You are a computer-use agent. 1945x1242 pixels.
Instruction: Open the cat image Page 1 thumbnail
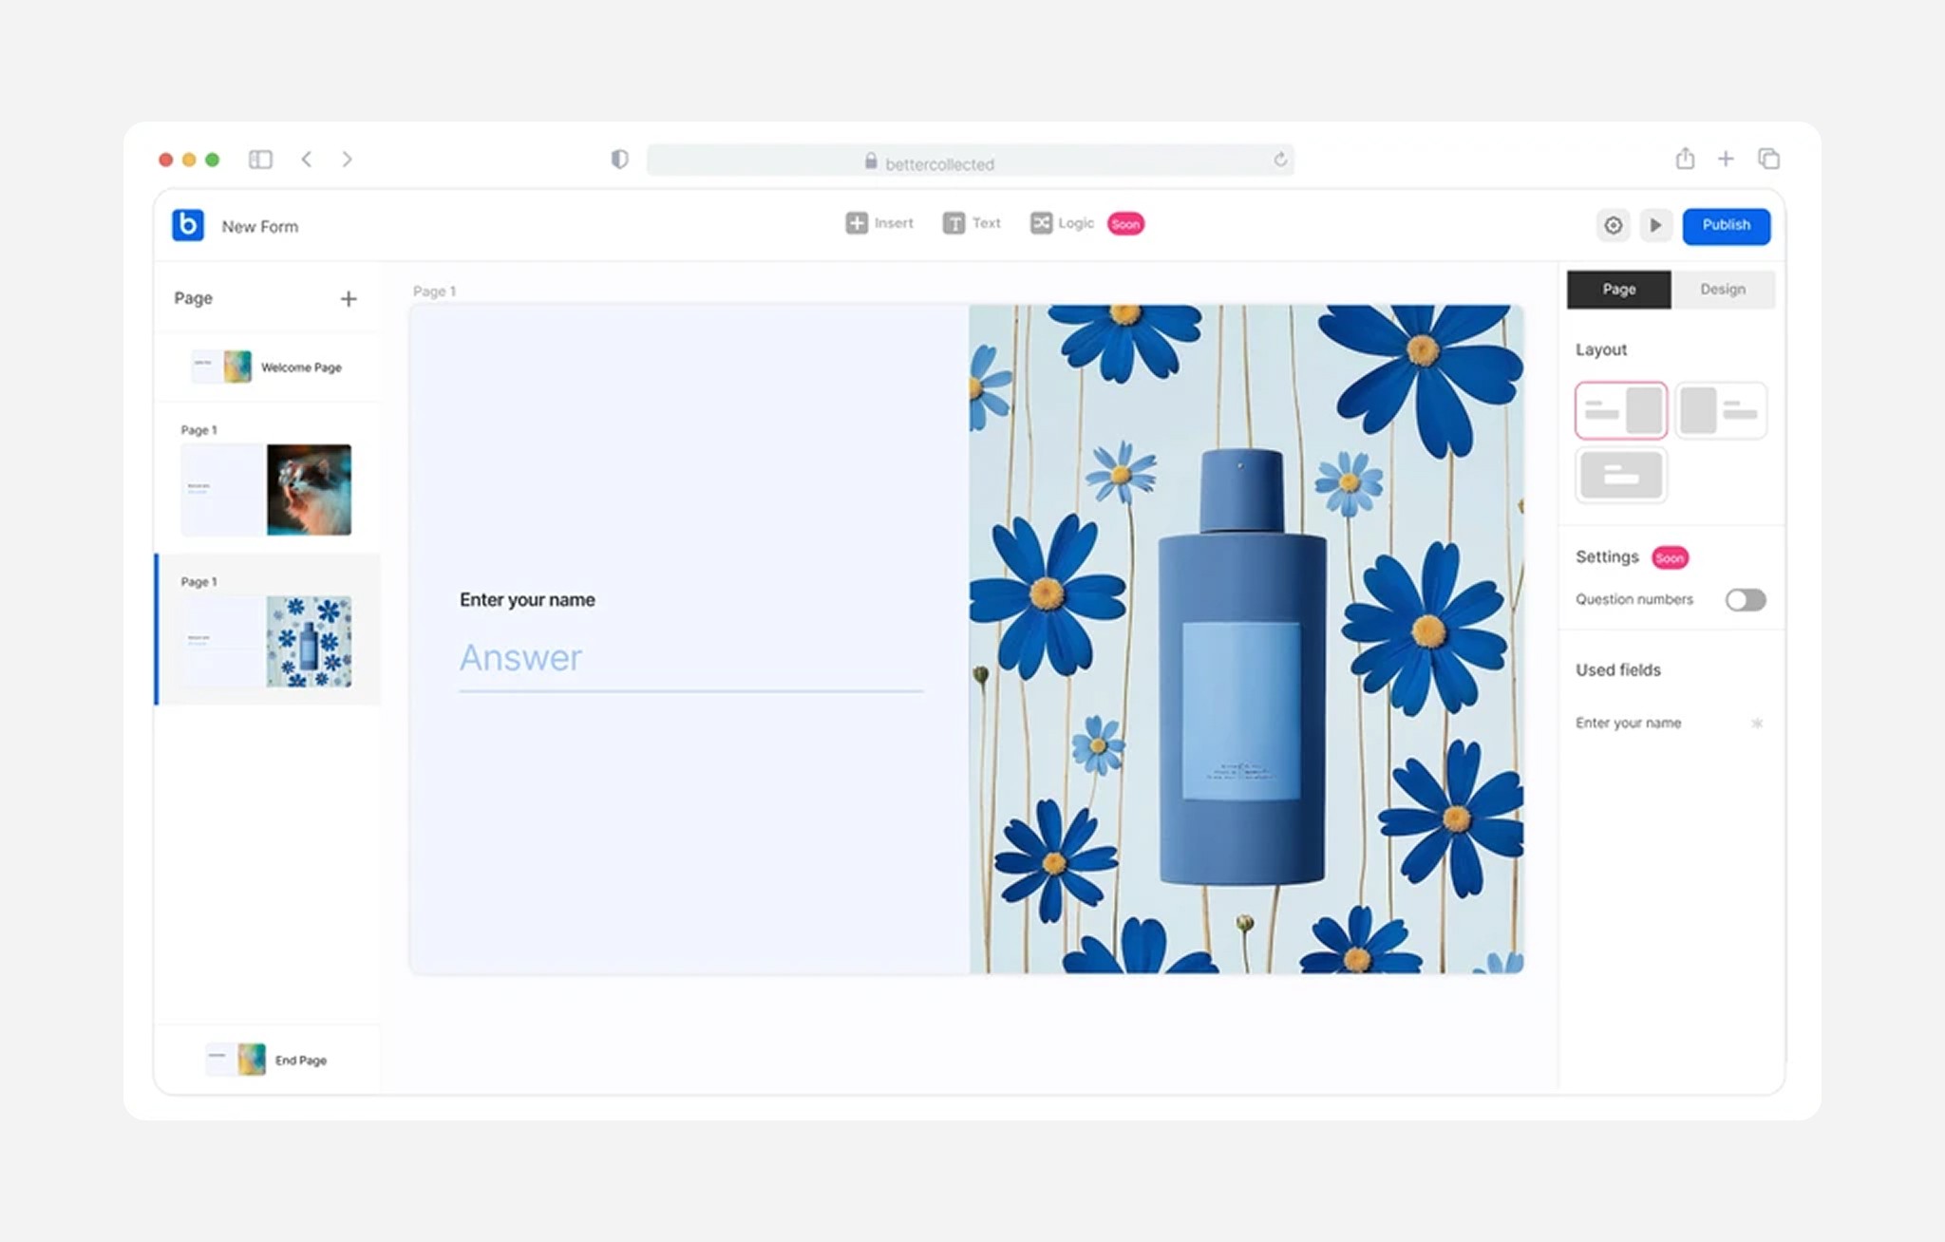267,489
